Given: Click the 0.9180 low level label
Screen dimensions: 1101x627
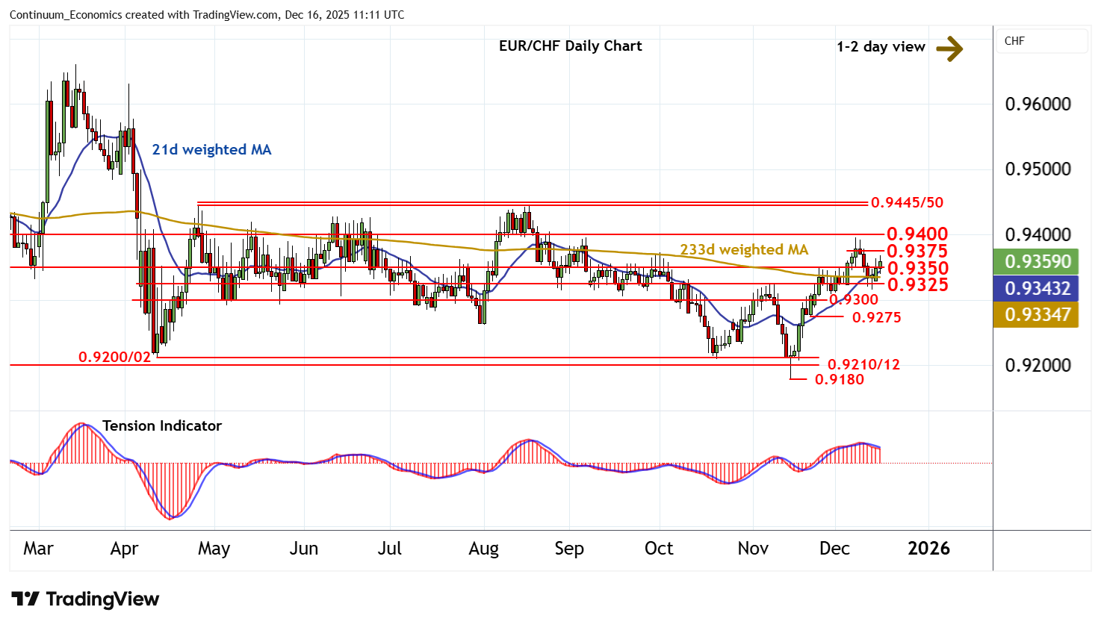Looking at the screenshot, I should click(839, 380).
